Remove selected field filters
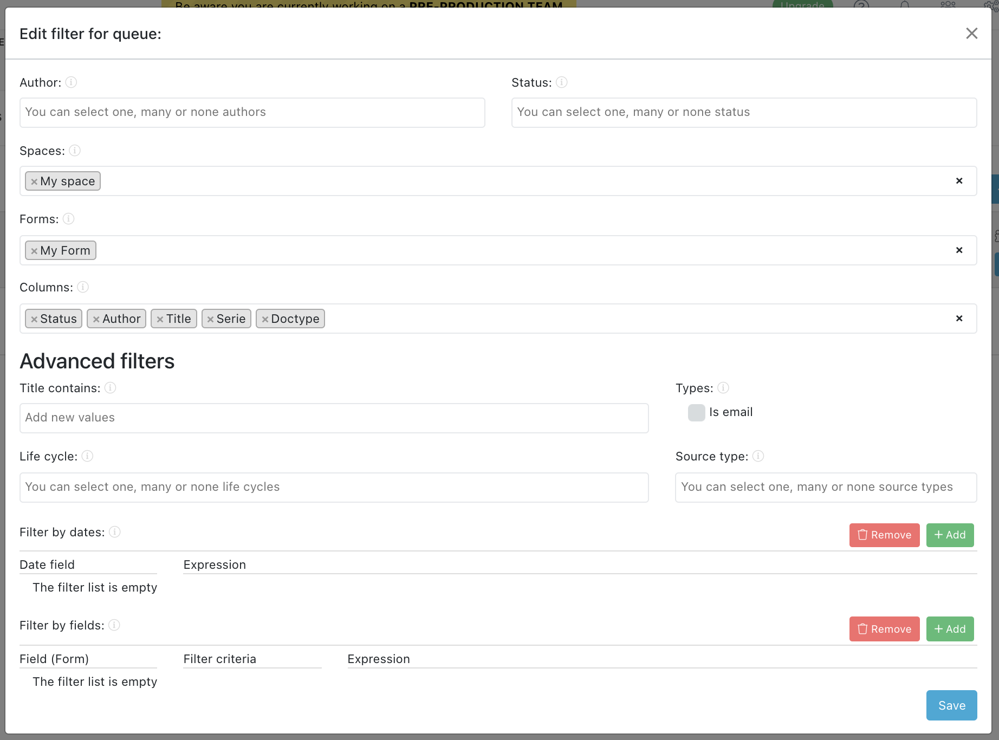The height and width of the screenshot is (740, 999). 884,629
